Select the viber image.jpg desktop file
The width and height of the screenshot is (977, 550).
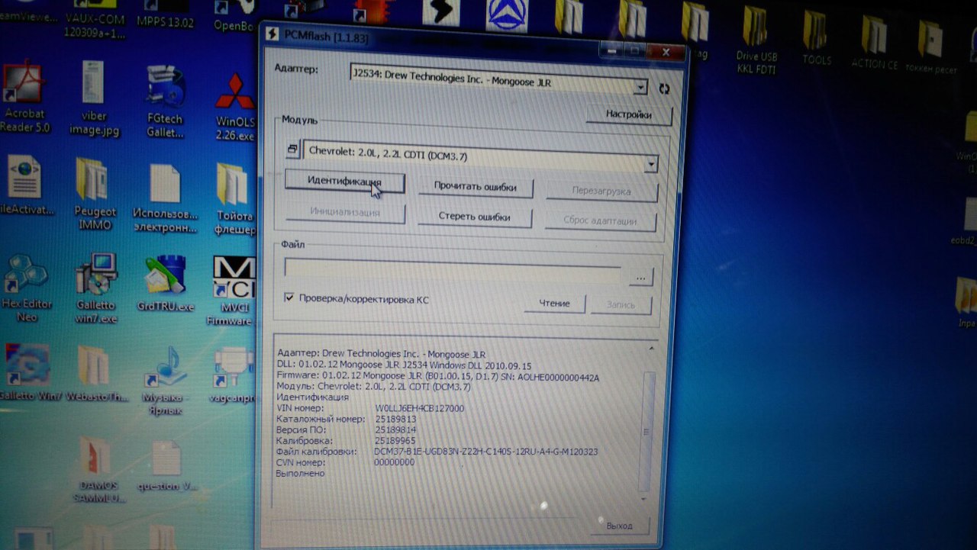click(94, 99)
